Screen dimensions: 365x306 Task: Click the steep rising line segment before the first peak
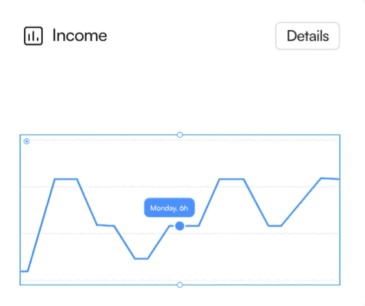[x=41, y=225]
